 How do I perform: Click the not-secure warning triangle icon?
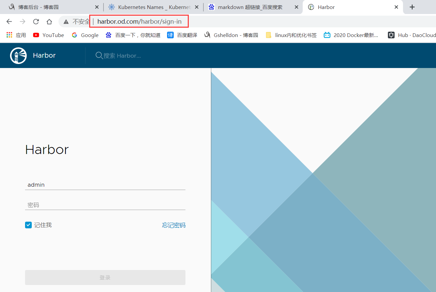click(66, 22)
